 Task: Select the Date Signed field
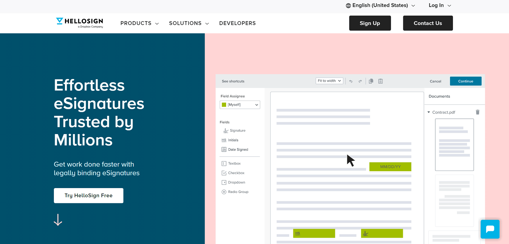pyautogui.click(x=235, y=150)
